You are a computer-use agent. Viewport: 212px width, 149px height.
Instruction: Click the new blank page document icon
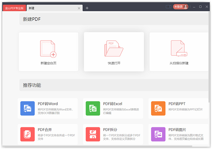point(48,49)
